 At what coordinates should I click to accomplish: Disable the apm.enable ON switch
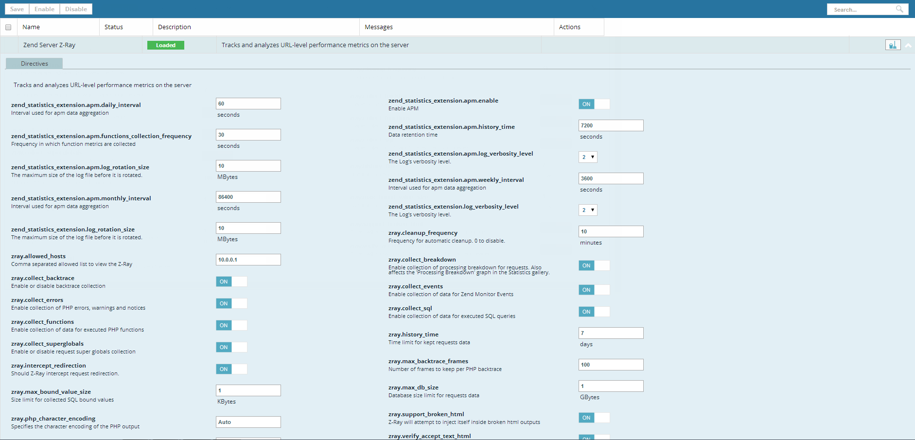click(x=594, y=104)
